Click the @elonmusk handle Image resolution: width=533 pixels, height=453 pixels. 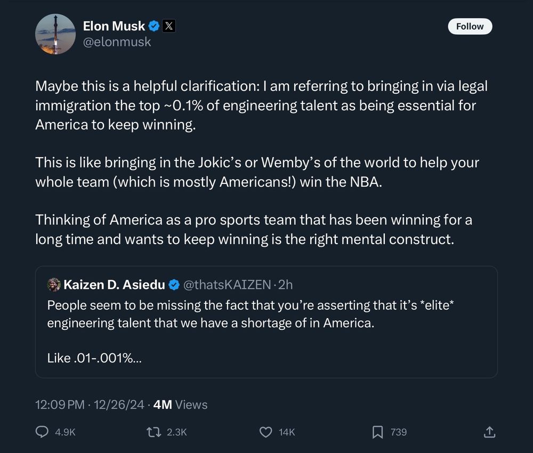117,42
